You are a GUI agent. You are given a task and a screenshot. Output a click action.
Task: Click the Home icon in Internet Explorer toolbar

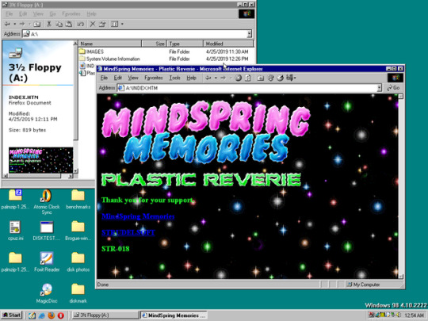coord(261,78)
